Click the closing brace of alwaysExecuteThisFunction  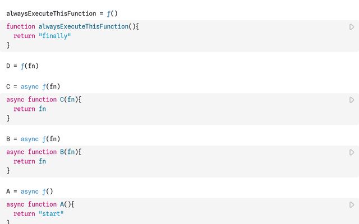(x=8, y=45)
